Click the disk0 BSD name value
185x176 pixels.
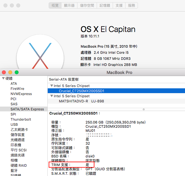tap(90, 156)
